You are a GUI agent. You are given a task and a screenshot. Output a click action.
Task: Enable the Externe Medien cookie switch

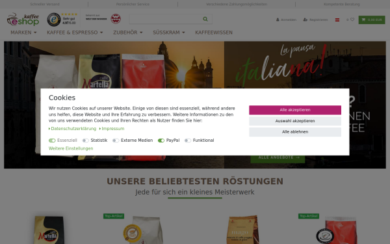(x=116, y=141)
